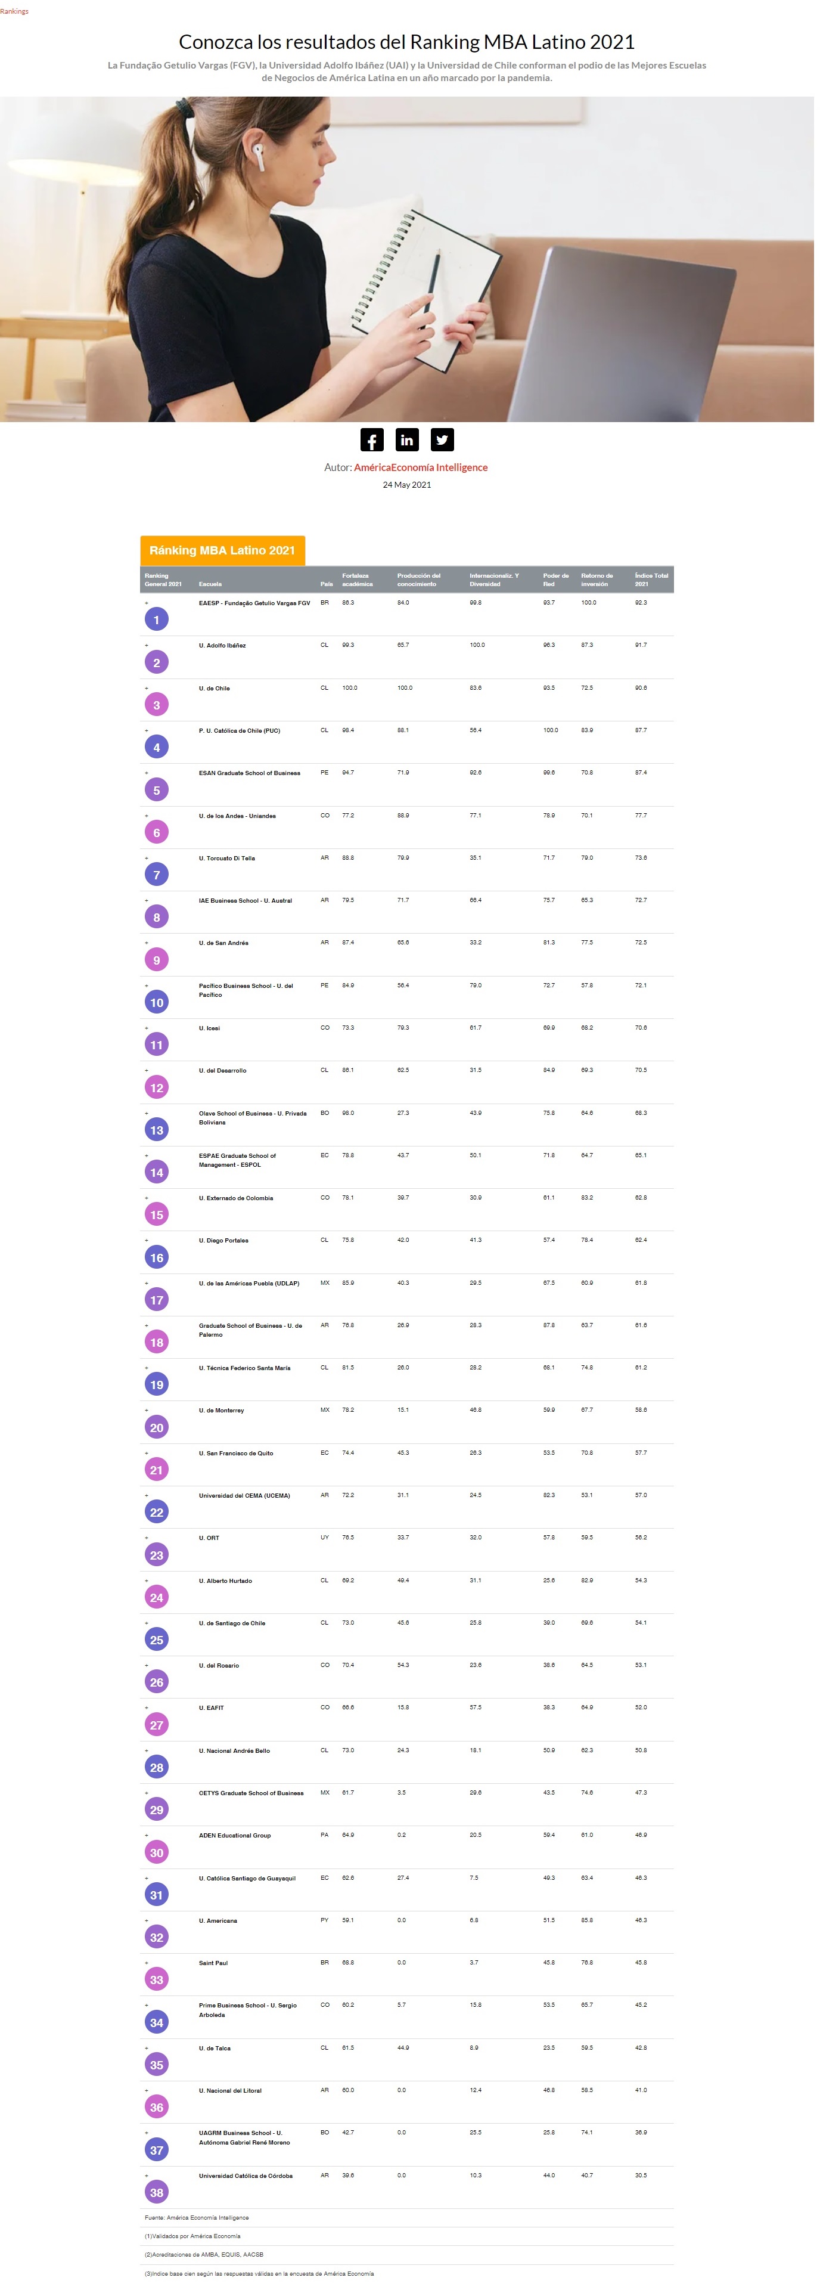Expand the Saint Paul row details
The width and height of the screenshot is (820, 2290).
point(147,1963)
